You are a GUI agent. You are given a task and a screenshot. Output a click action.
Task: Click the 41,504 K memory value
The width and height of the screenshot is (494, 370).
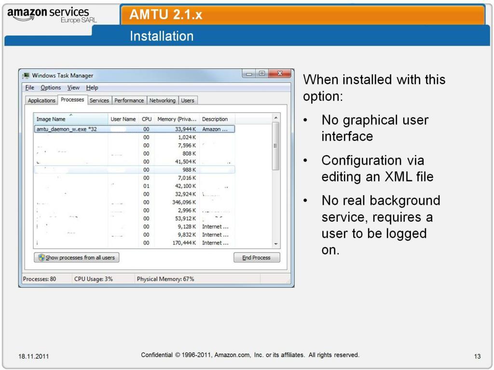pyautogui.click(x=185, y=161)
